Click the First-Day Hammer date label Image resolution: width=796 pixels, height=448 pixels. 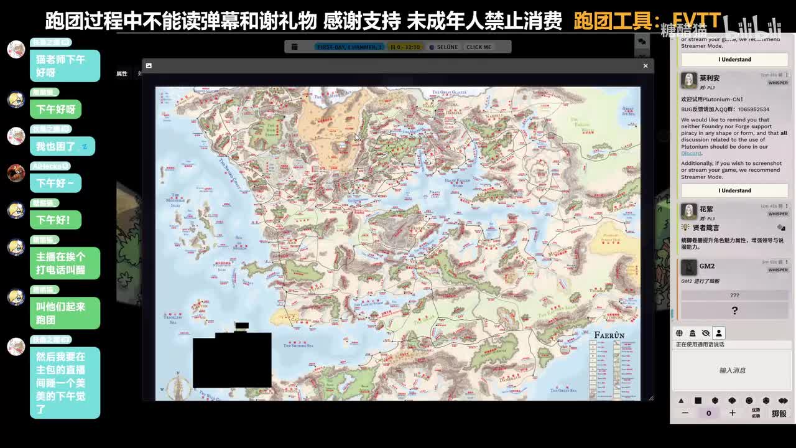click(349, 47)
